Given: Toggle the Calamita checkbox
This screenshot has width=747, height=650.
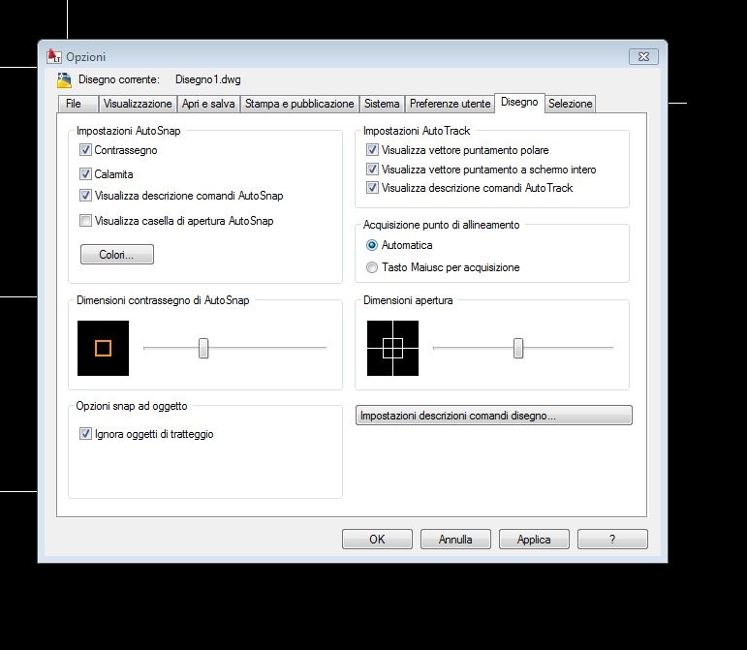Looking at the screenshot, I should pos(85,173).
